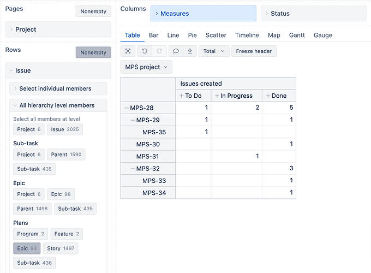This screenshot has width=371, height=273.
Task: Open the Total dropdown
Action: [x=214, y=51]
